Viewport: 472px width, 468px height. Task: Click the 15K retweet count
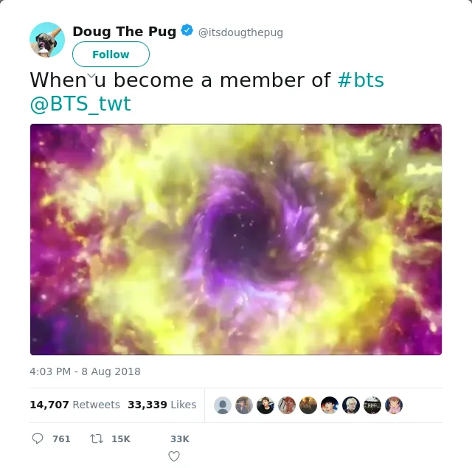coord(121,439)
